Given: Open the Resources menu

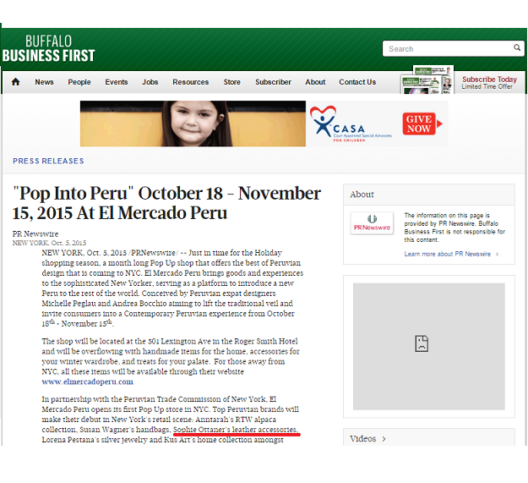Looking at the screenshot, I should [190, 82].
